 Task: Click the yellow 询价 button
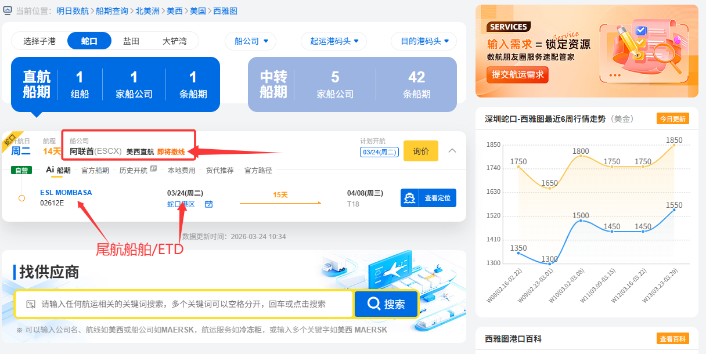tap(420, 151)
